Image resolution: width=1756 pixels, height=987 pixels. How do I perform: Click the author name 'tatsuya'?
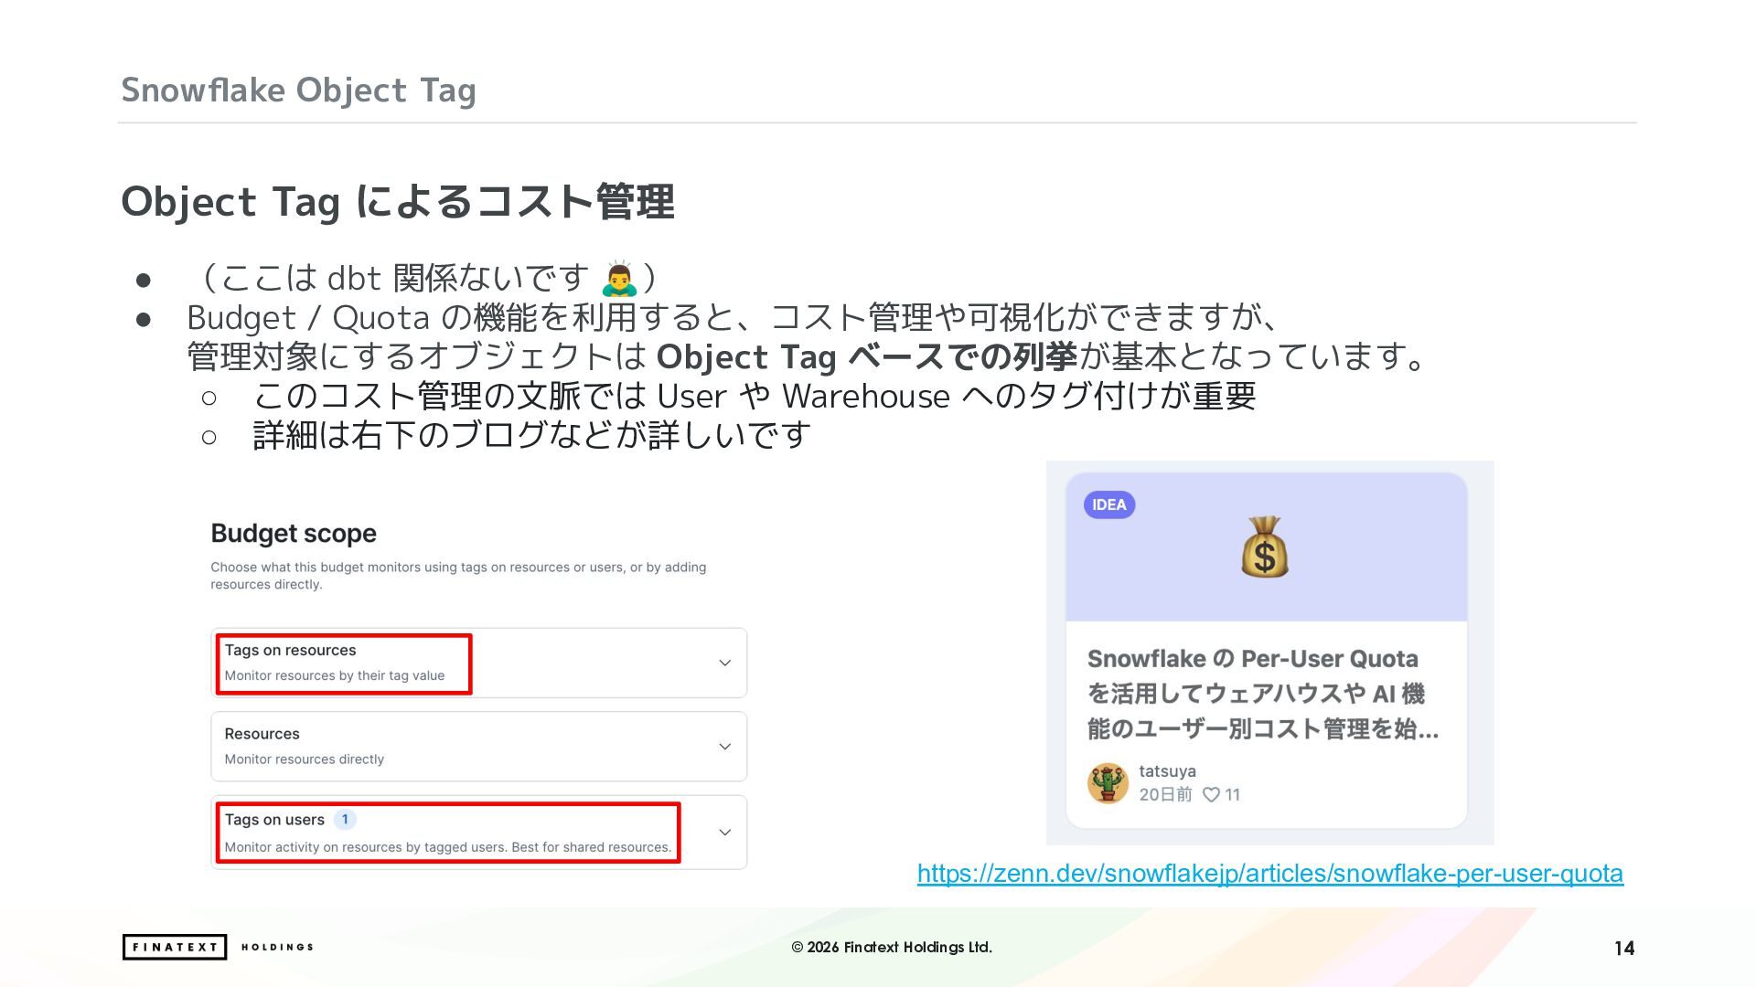(1167, 770)
